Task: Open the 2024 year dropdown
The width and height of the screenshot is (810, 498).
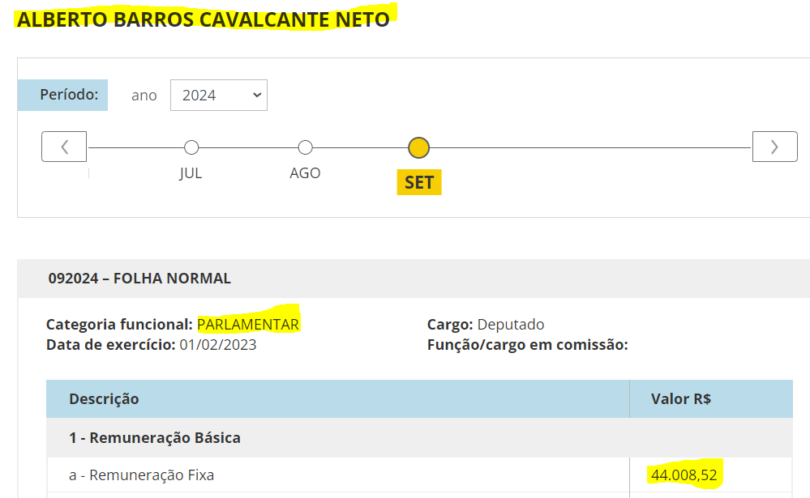Action: tap(219, 95)
